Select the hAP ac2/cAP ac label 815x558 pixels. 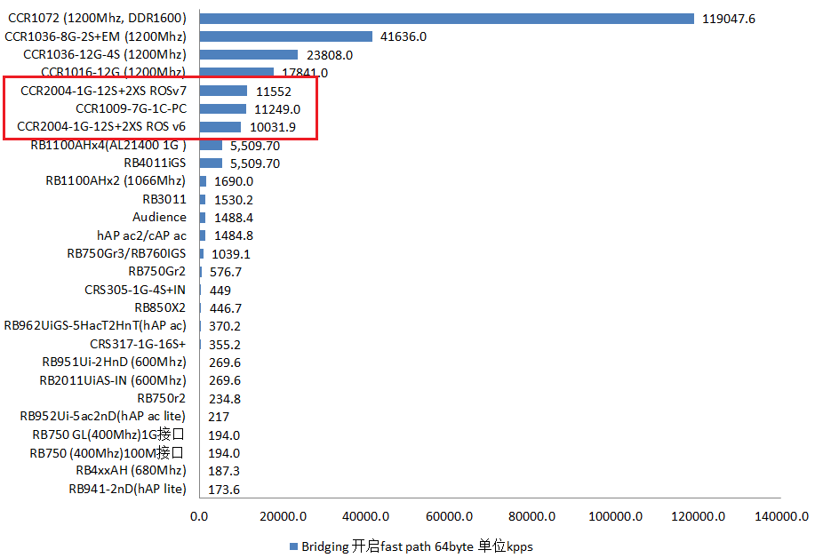tap(141, 235)
